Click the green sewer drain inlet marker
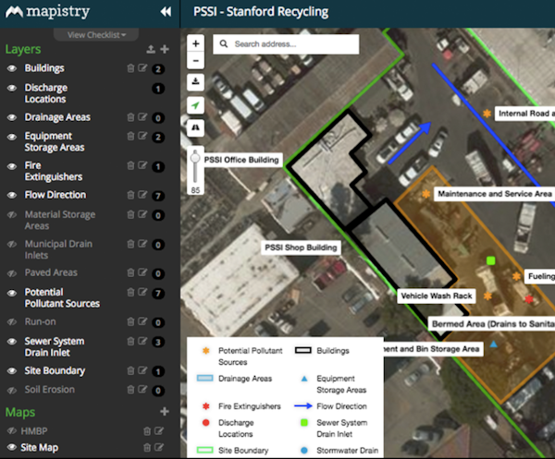Image resolution: width=555 pixels, height=459 pixels. click(490, 260)
